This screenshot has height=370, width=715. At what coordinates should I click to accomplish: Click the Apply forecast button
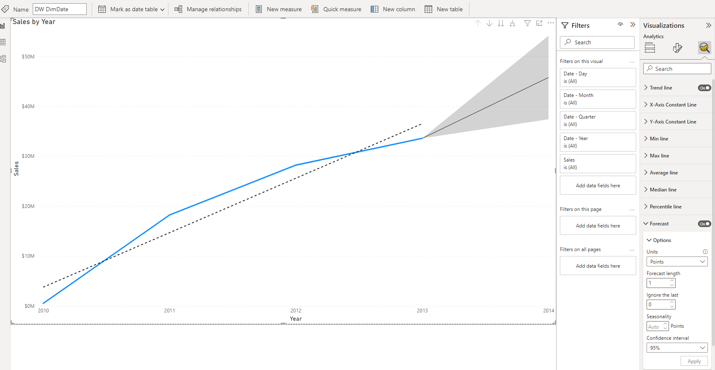pyautogui.click(x=694, y=361)
